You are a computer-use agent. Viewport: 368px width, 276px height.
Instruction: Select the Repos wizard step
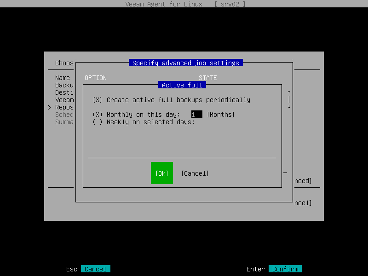[x=64, y=107]
